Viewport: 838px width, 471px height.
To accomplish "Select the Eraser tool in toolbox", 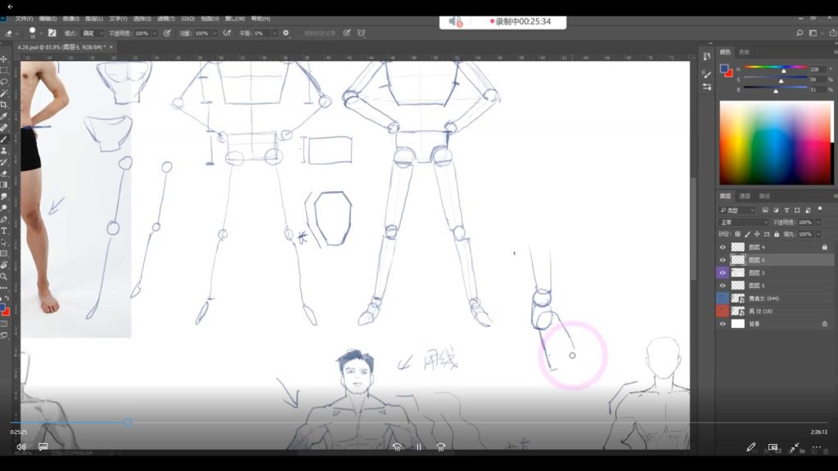I will (x=4, y=173).
